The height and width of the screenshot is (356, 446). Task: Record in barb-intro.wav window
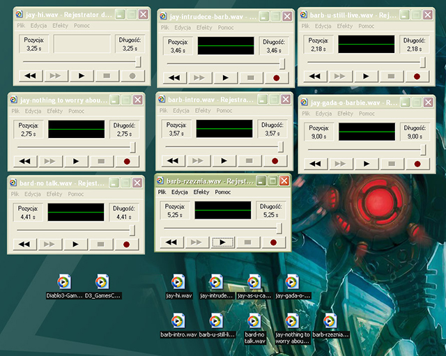click(x=275, y=161)
